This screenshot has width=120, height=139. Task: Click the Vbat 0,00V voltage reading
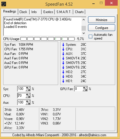point(14,114)
